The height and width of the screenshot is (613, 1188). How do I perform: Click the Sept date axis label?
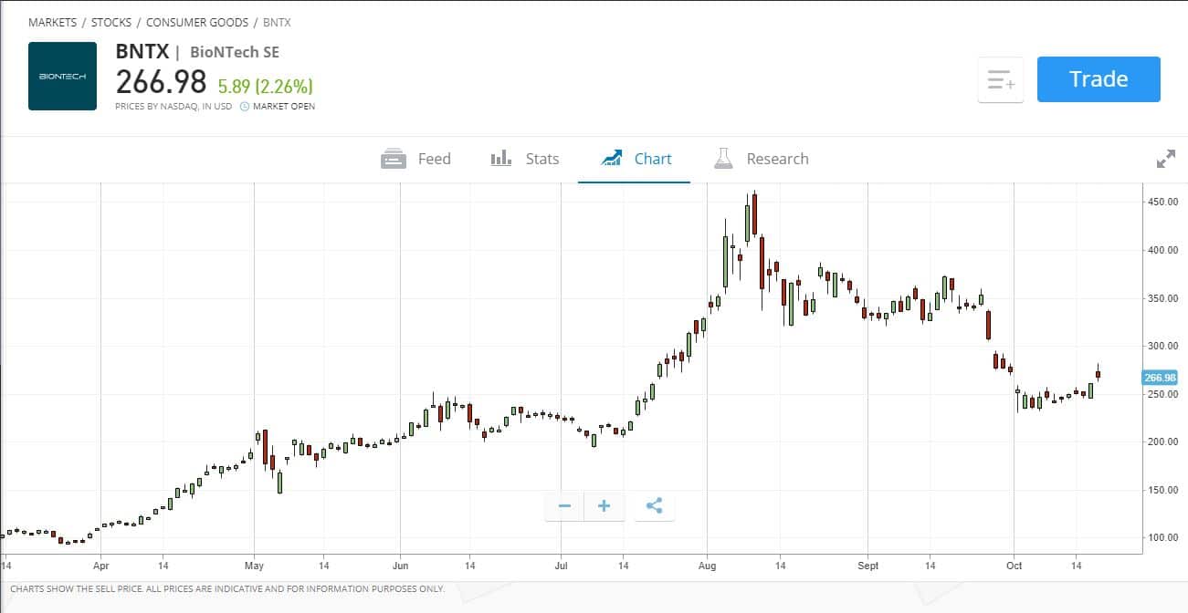[867, 566]
